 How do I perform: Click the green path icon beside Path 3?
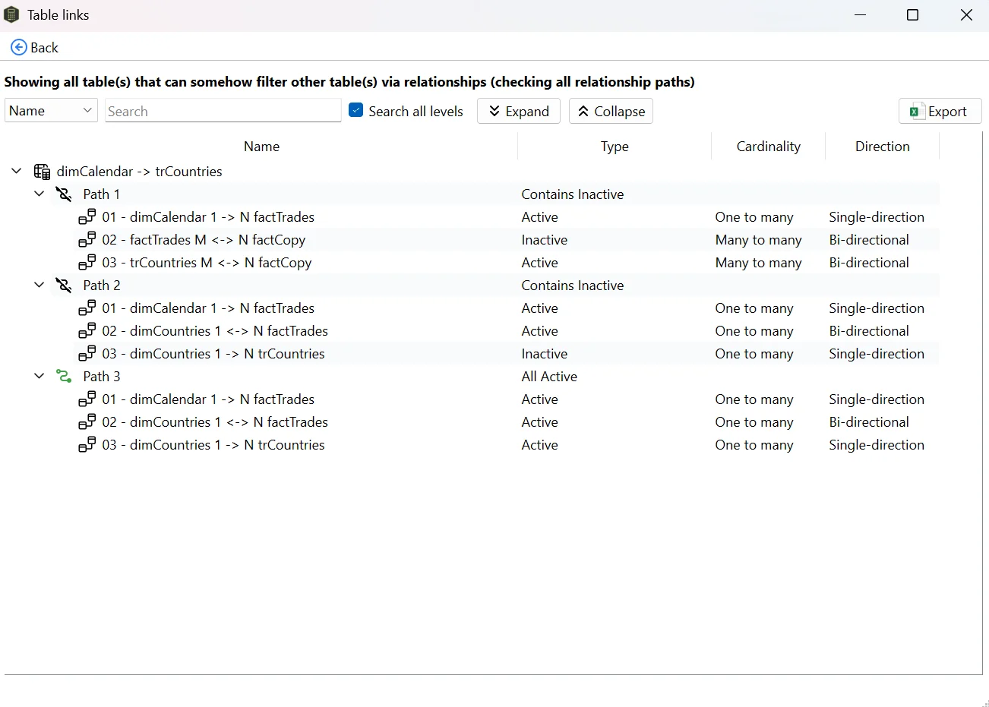pos(64,377)
